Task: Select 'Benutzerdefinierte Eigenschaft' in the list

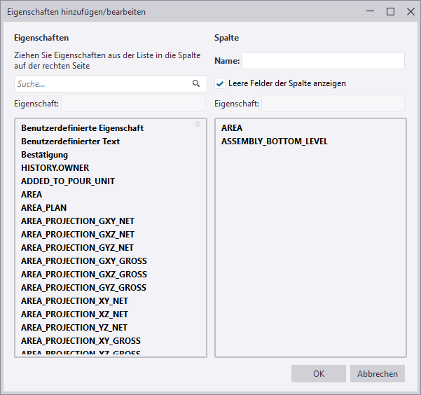Action: [82, 128]
